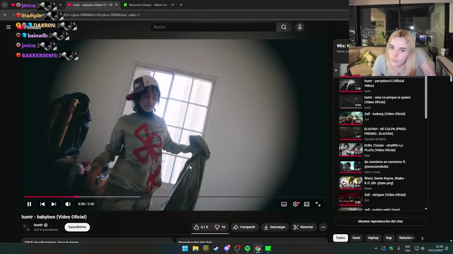
Task: Select the Hiphop filter chip
Action: pos(373,238)
